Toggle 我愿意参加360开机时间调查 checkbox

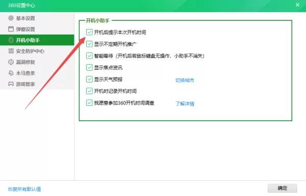[x=89, y=103]
